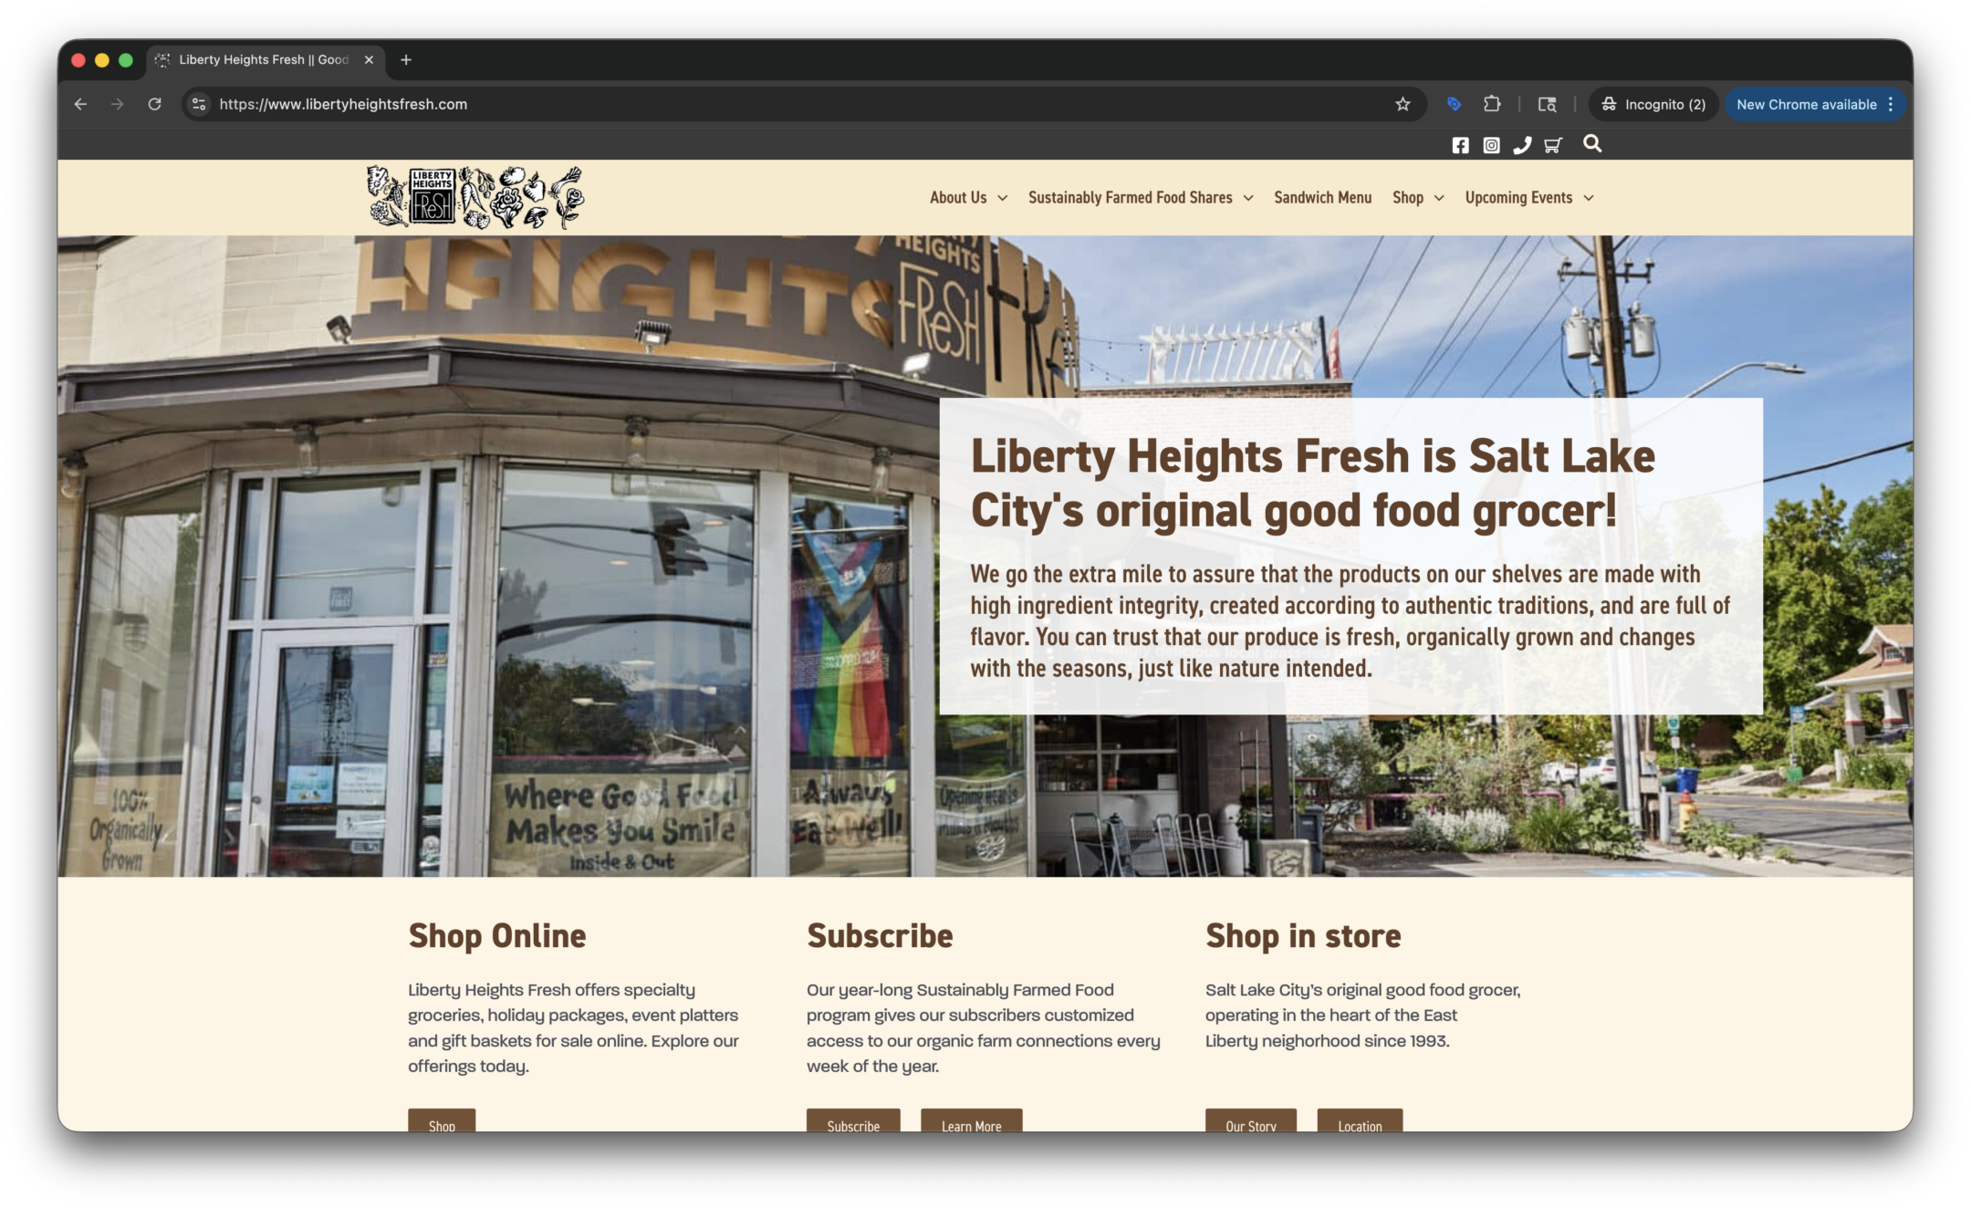Click the New Chrome available button
1971x1208 pixels.
(x=1806, y=104)
